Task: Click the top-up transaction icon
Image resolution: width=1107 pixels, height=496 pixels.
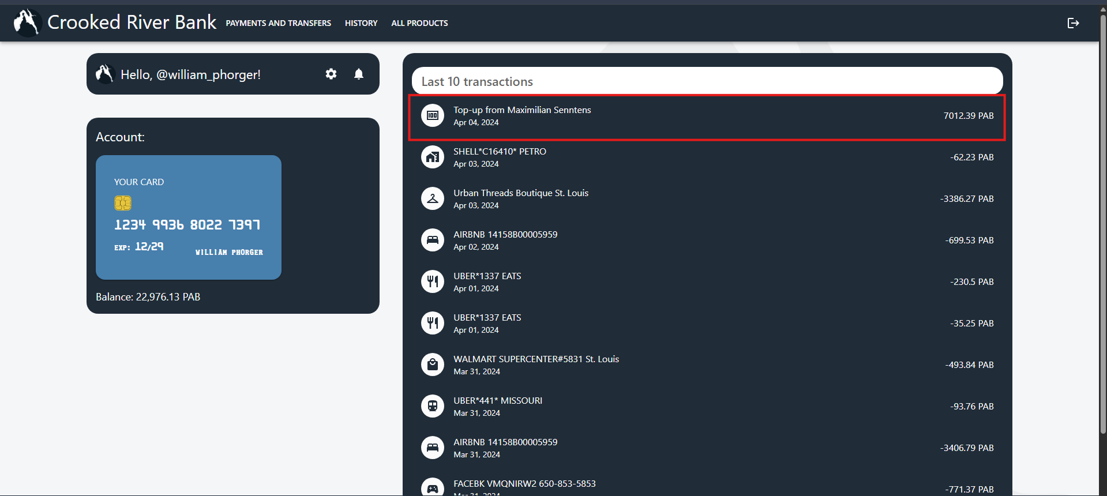Action: coord(433,115)
